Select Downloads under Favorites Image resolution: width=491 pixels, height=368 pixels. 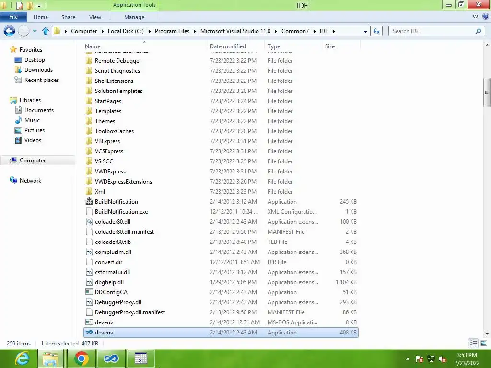[38, 70]
